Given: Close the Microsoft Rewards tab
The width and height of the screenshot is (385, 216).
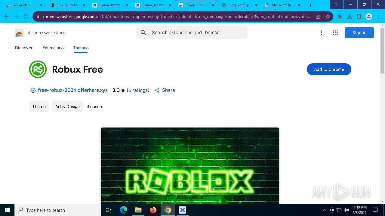Looking at the screenshot, I should [x=299, y=5].
